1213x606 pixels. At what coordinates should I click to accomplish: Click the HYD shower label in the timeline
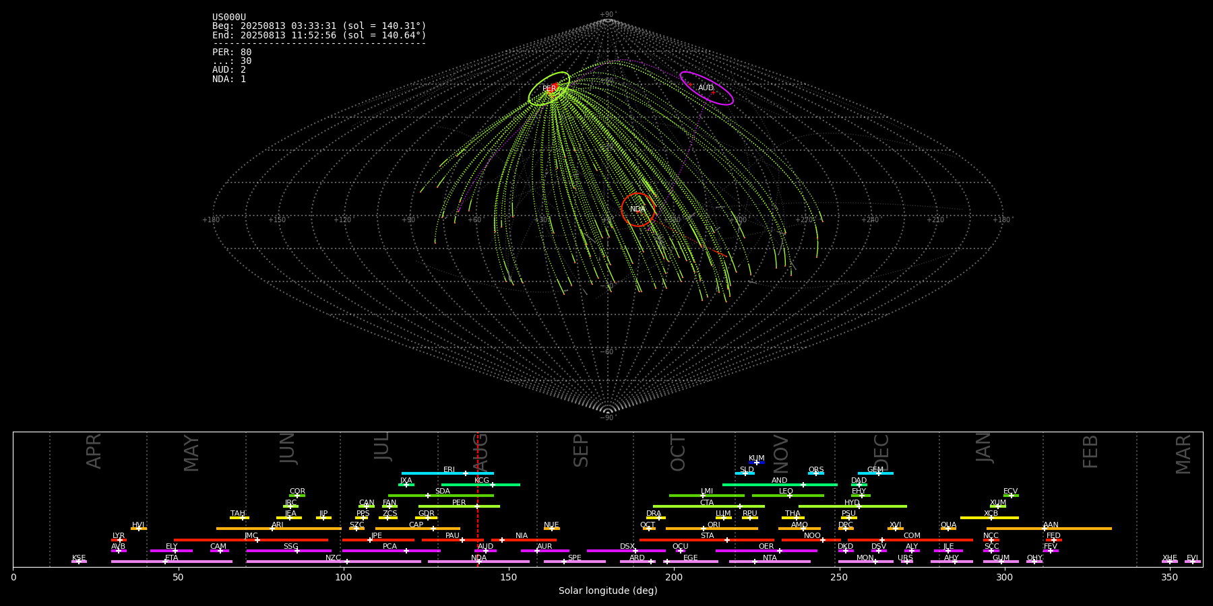click(x=852, y=503)
